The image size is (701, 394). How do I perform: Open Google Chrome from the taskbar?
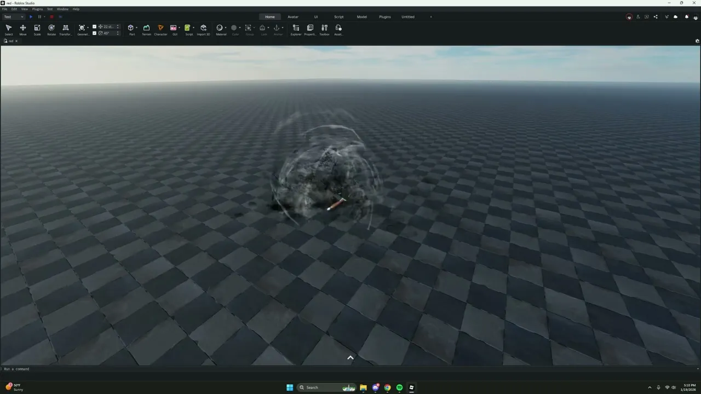[387, 387]
